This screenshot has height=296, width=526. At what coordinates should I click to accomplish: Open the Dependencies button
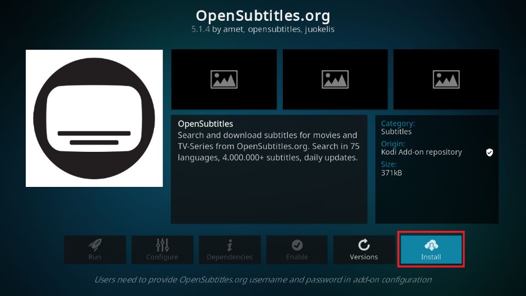pos(230,249)
